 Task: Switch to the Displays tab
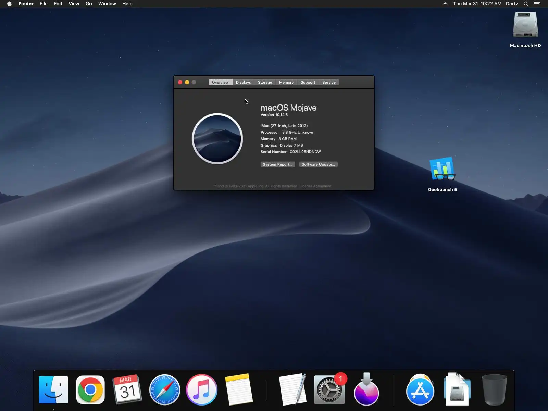click(x=244, y=82)
